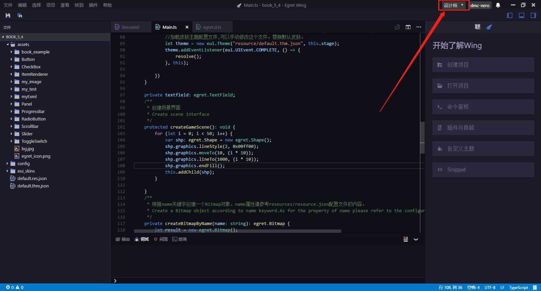Open 命令面板 button
This screenshot has height=291, width=541.
483,107
